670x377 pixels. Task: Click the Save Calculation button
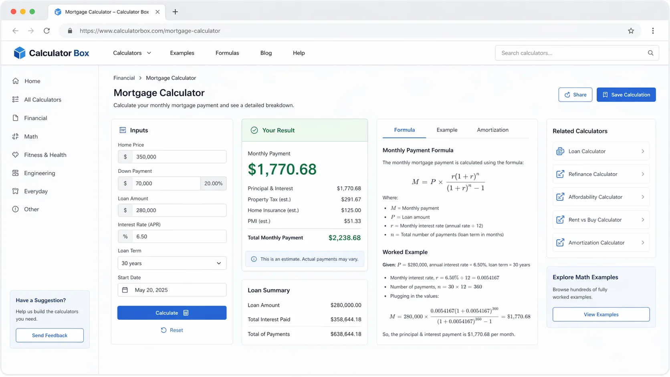[626, 95]
